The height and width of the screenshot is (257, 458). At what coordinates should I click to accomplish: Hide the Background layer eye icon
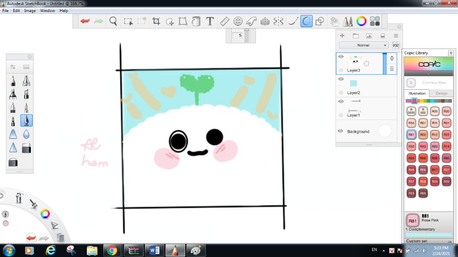[x=340, y=131]
